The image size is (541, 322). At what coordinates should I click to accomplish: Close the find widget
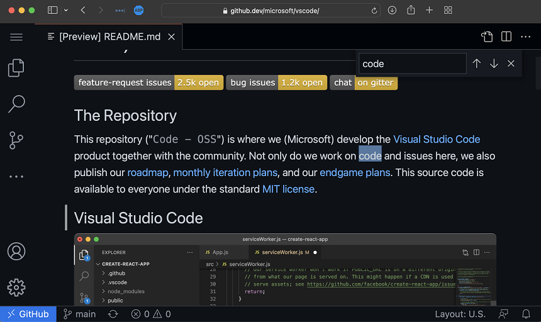click(x=511, y=64)
